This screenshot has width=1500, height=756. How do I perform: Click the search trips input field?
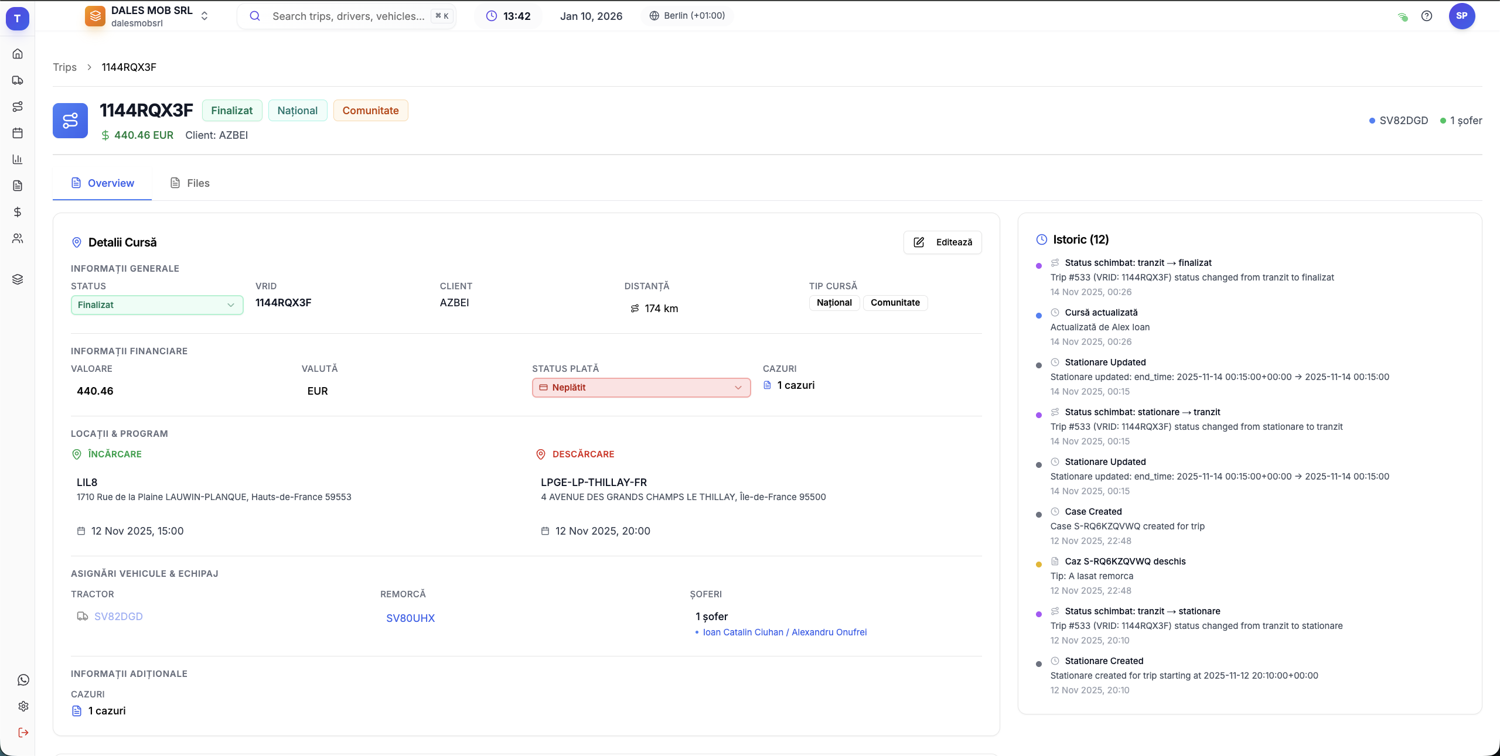pyautogui.click(x=348, y=16)
